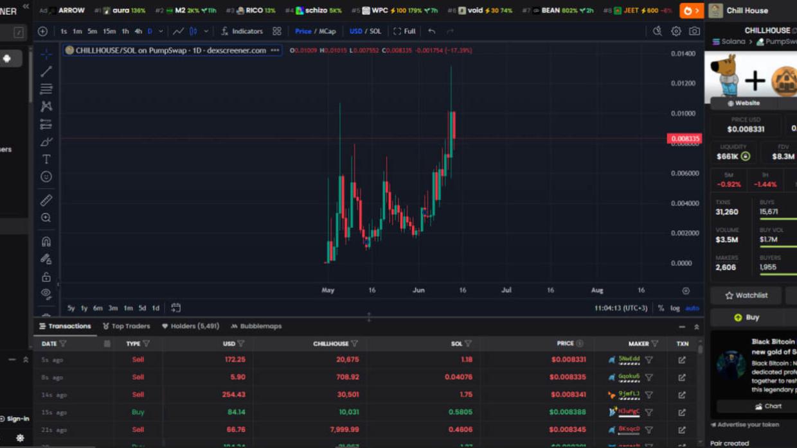Viewport: 797px width, 448px height.
Task: Hide all drawings with eye icon
Action: [x=46, y=294]
